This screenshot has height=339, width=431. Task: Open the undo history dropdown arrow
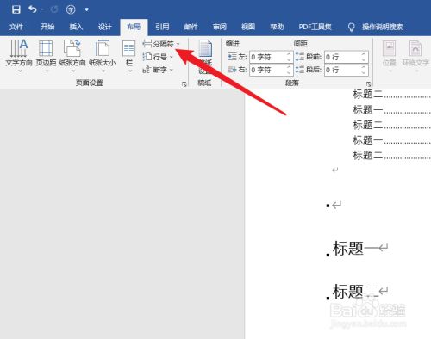coord(42,9)
